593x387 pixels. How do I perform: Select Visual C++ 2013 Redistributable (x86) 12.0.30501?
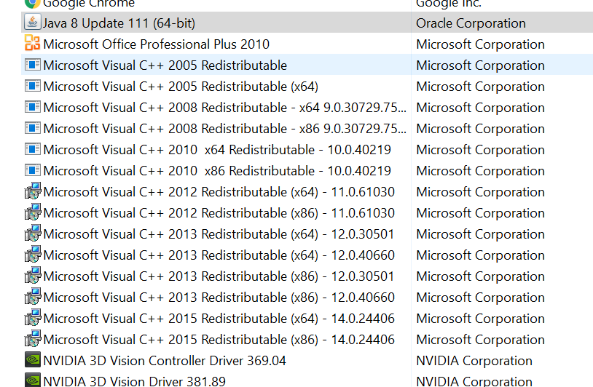[219, 276]
